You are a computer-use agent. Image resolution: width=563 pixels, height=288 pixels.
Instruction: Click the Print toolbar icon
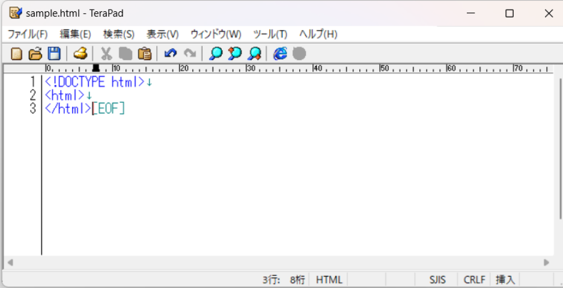pos(81,54)
